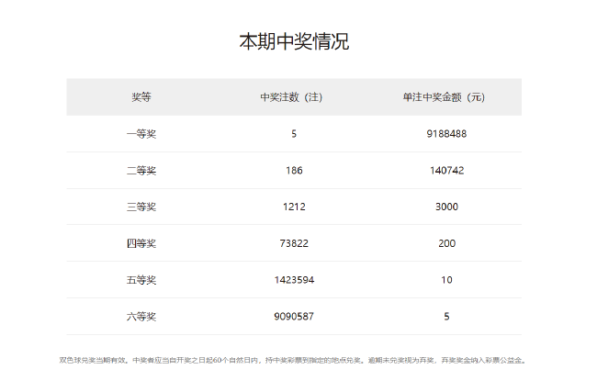Click the fourth prize amount 200
Image resolution: width=597 pixels, height=392 pixels.
(x=446, y=243)
